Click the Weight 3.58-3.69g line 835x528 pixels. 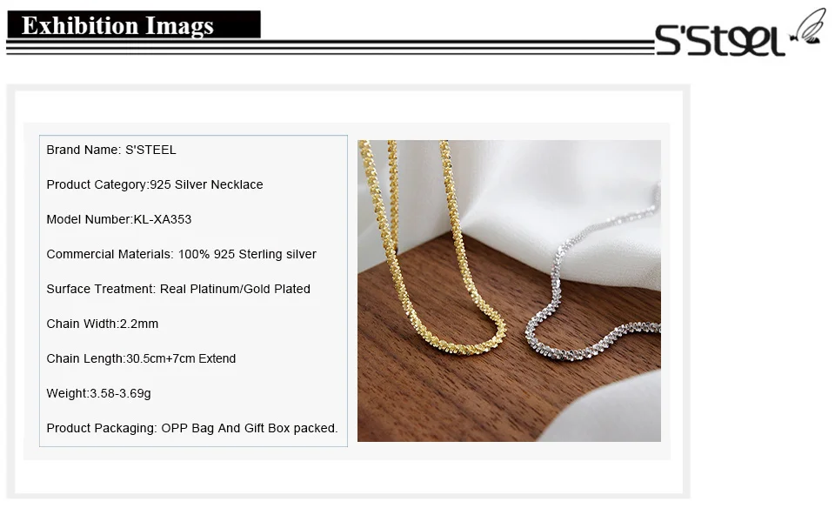[x=98, y=393]
